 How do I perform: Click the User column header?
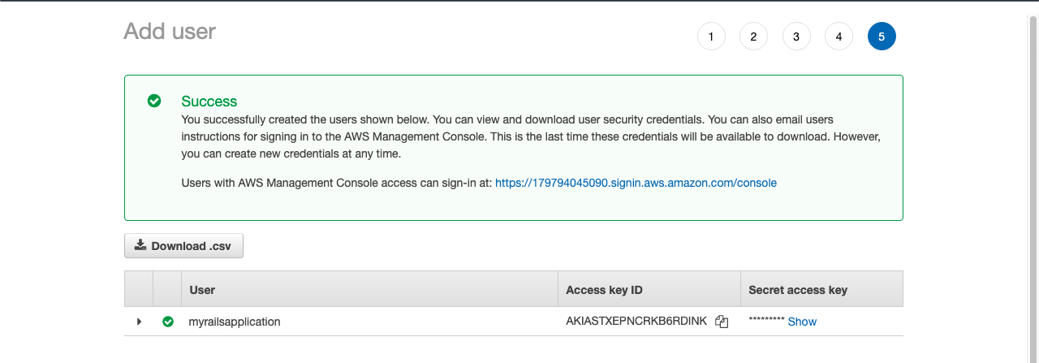coord(202,290)
